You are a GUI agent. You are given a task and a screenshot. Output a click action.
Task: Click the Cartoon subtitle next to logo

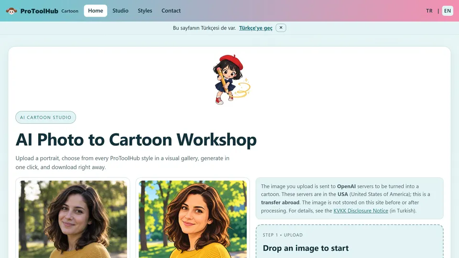[70, 11]
